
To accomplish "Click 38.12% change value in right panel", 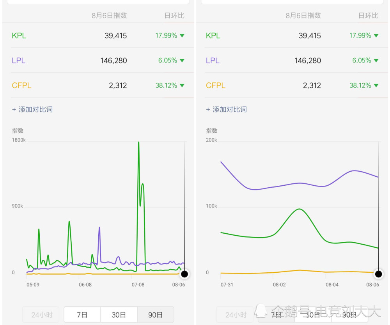I will (x=360, y=85).
